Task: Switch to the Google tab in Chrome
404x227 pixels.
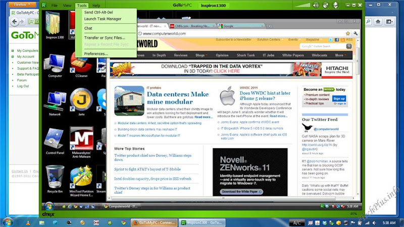Action: click(240, 26)
